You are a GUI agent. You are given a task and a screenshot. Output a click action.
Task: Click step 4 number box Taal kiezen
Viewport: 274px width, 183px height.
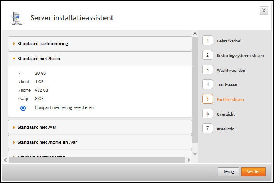(x=208, y=84)
